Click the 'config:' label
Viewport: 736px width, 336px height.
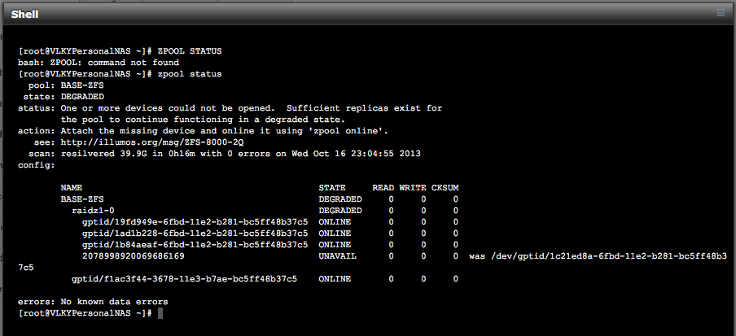tap(37, 165)
